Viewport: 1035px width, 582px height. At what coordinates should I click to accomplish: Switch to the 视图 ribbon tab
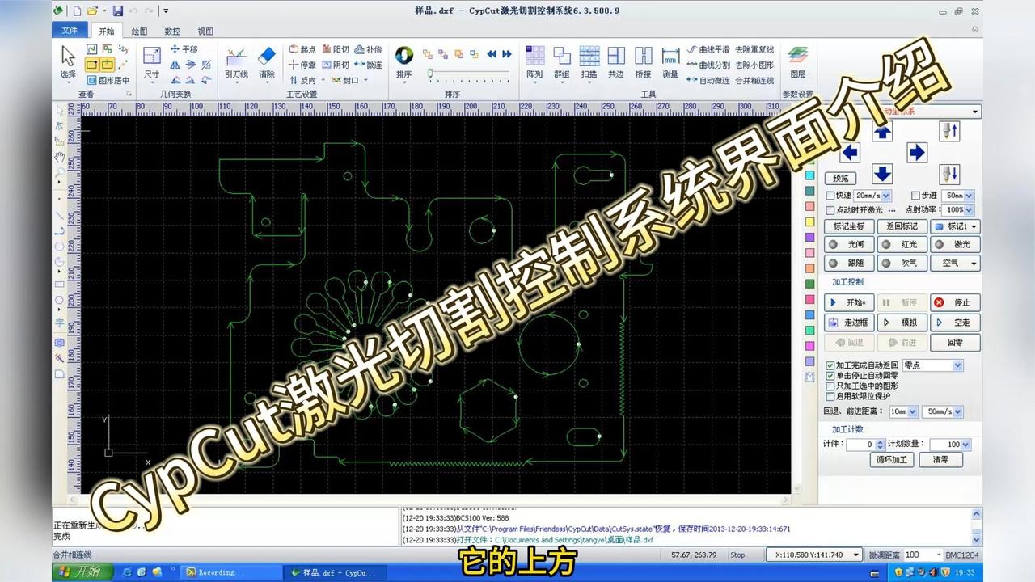coord(205,31)
